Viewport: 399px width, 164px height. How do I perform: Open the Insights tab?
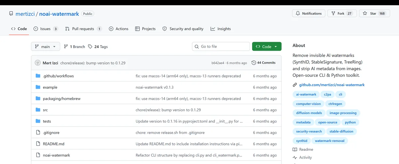point(220,29)
